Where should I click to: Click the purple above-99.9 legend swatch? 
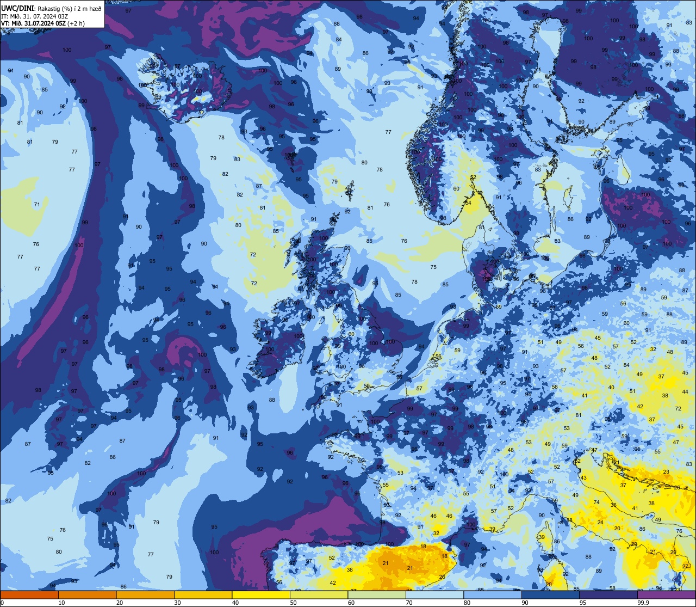tap(667, 594)
